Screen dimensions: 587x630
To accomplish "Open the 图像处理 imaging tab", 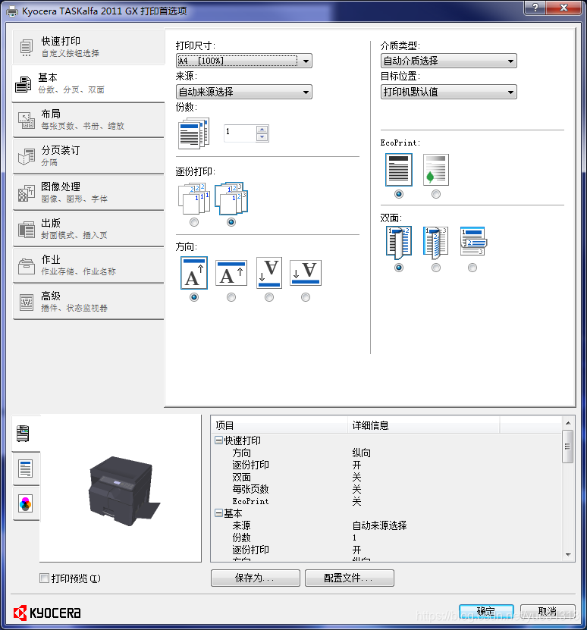I will pos(89,193).
